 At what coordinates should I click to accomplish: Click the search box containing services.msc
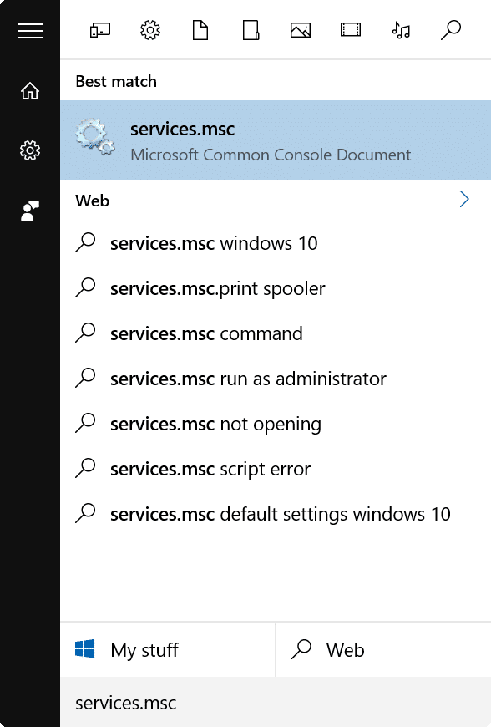coord(276,703)
